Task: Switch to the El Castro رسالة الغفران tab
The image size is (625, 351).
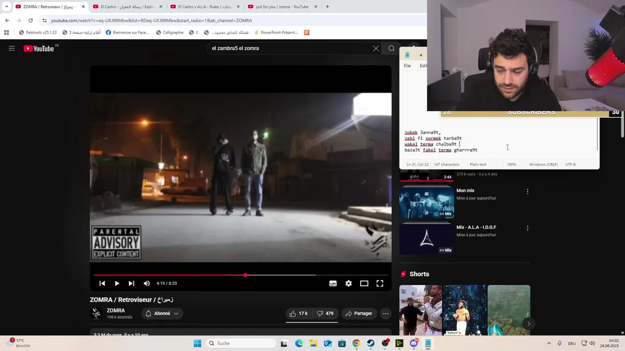Action: [x=127, y=7]
